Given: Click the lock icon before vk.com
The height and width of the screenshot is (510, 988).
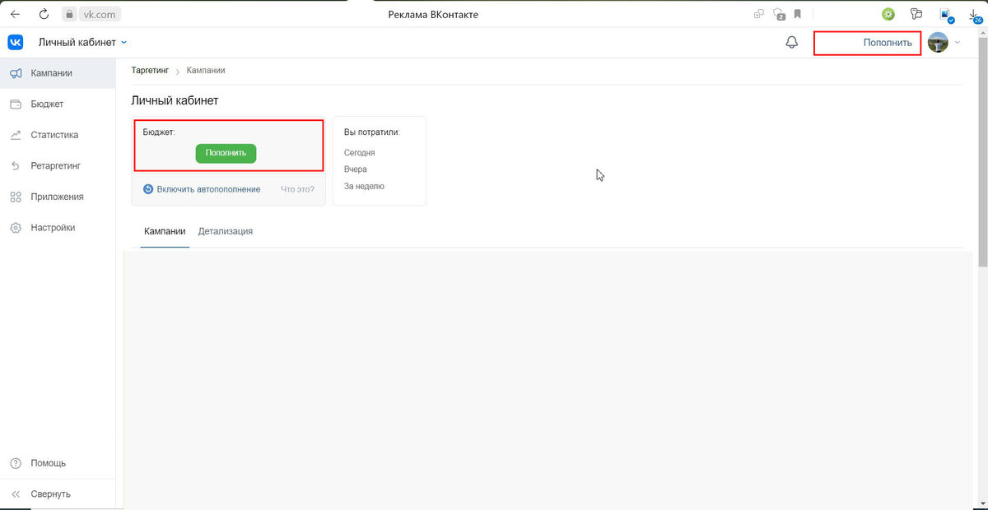Looking at the screenshot, I should click(x=69, y=14).
